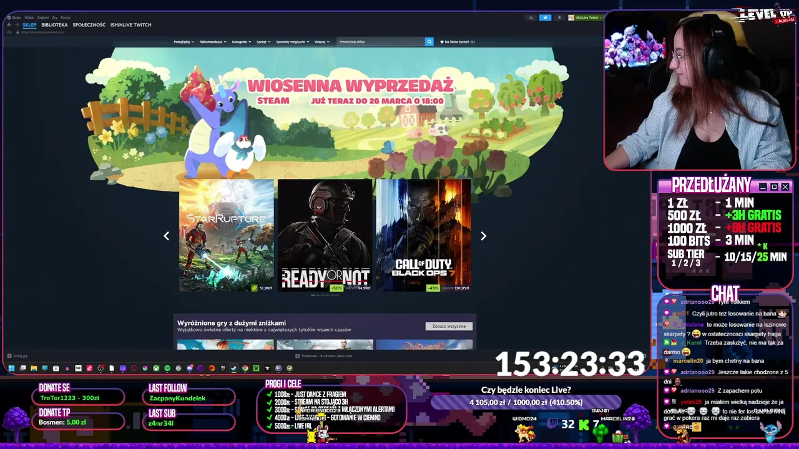Open the Task View taskbar icon

pyautogui.click(x=22, y=368)
